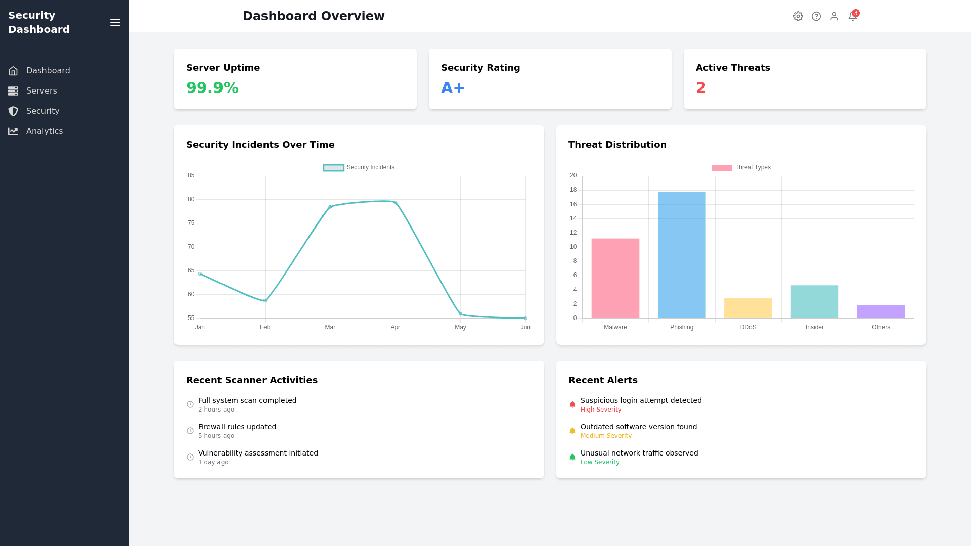
Task: Open the help question mark icon
Action: click(816, 16)
